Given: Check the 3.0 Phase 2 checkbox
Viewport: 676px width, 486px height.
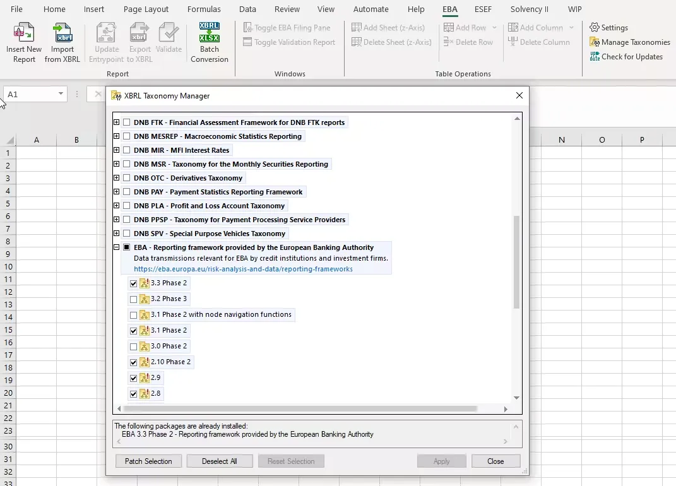Looking at the screenshot, I should pyautogui.click(x=134, y=347).
